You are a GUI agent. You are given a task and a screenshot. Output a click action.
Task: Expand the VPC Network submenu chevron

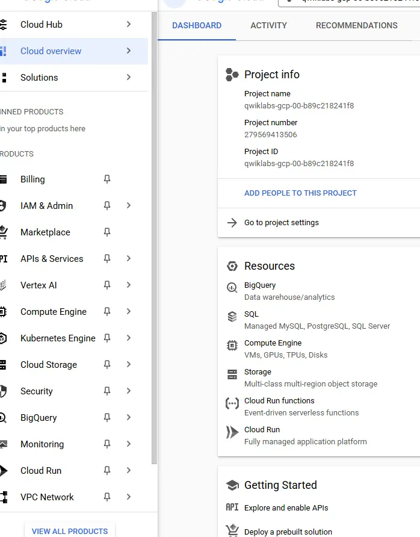129,497
